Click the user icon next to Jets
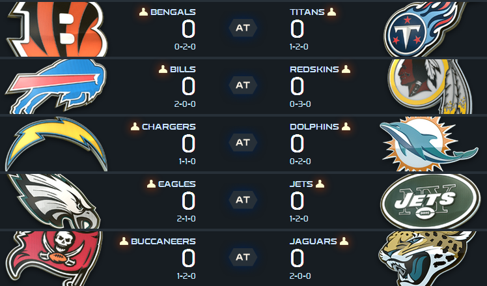The width and height of the screenshot is (487, 286). coord(320,184)
